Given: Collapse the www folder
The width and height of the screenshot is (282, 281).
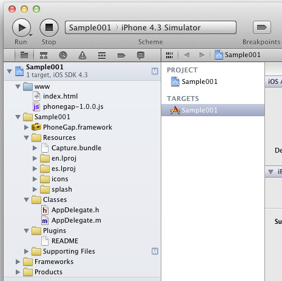Looking at the screenshot, I should pos(18,87).
